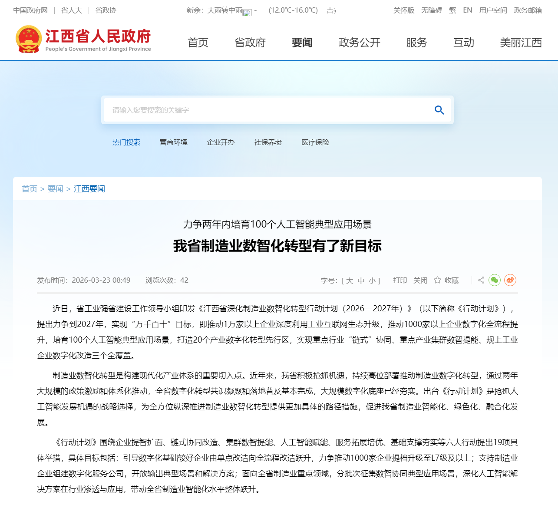558x508 pixels.
Task: Switch to the EN English version
Action: pos(467,10)
